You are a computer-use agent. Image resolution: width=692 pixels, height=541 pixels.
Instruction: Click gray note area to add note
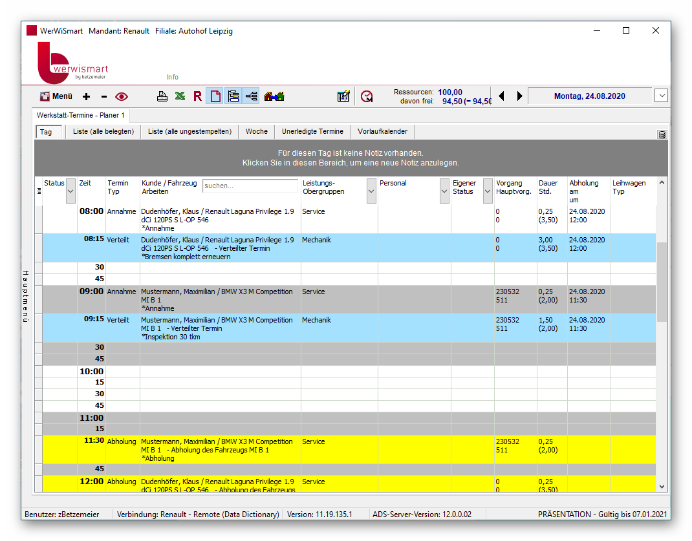(351, 158)
